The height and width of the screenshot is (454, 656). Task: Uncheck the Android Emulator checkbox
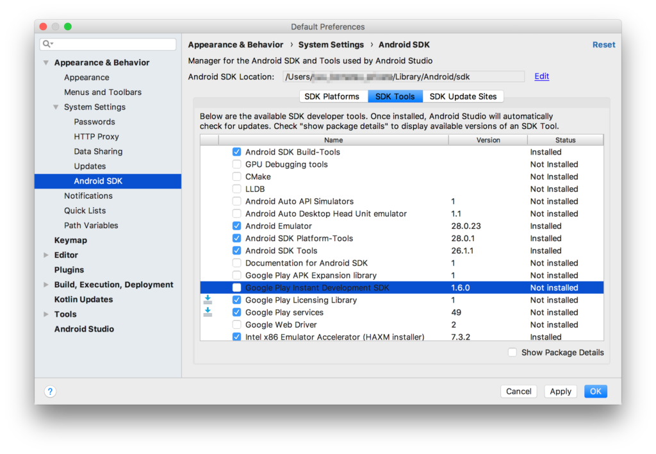(237, 226)
